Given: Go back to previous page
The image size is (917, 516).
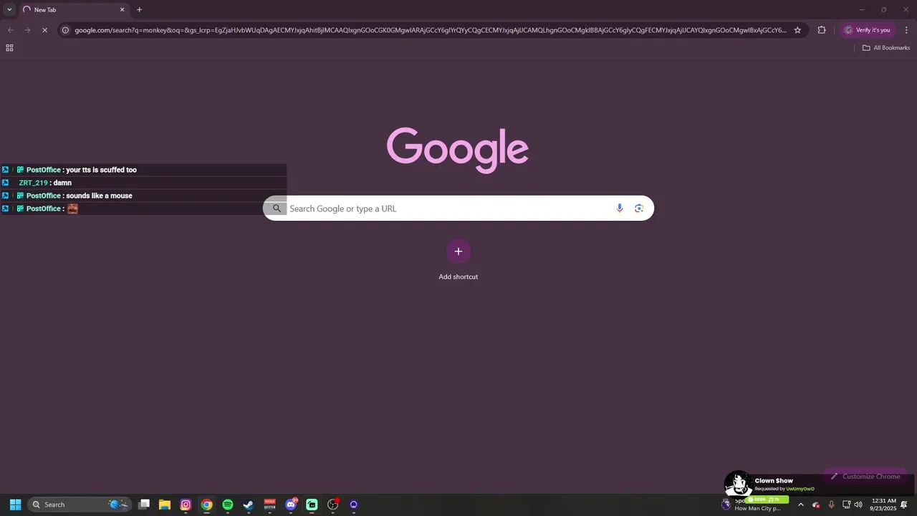Looking at the screenshot, I should (10, 30).
